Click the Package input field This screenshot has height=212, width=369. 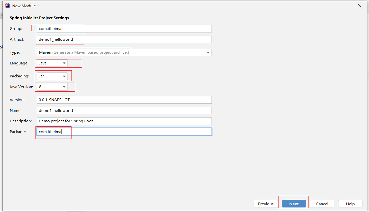point(124,132)
